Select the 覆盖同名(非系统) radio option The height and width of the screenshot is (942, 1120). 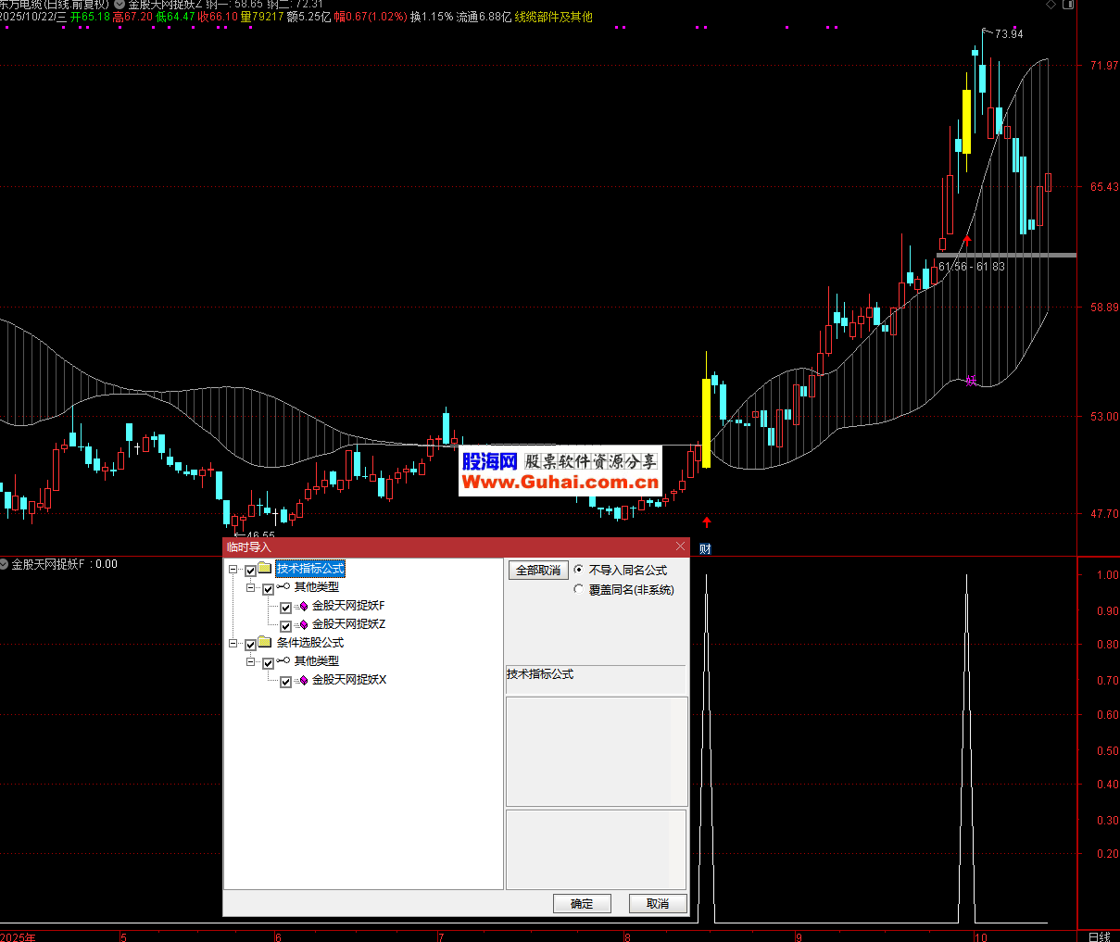click(x=579, y=589)
